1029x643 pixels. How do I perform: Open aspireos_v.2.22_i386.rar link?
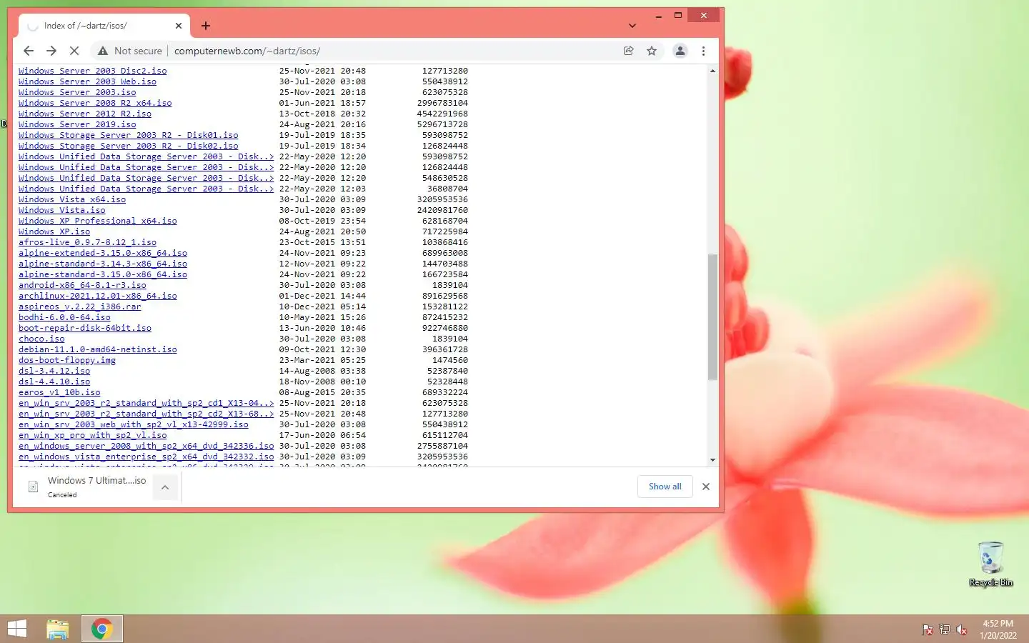[x=80, y=306]
